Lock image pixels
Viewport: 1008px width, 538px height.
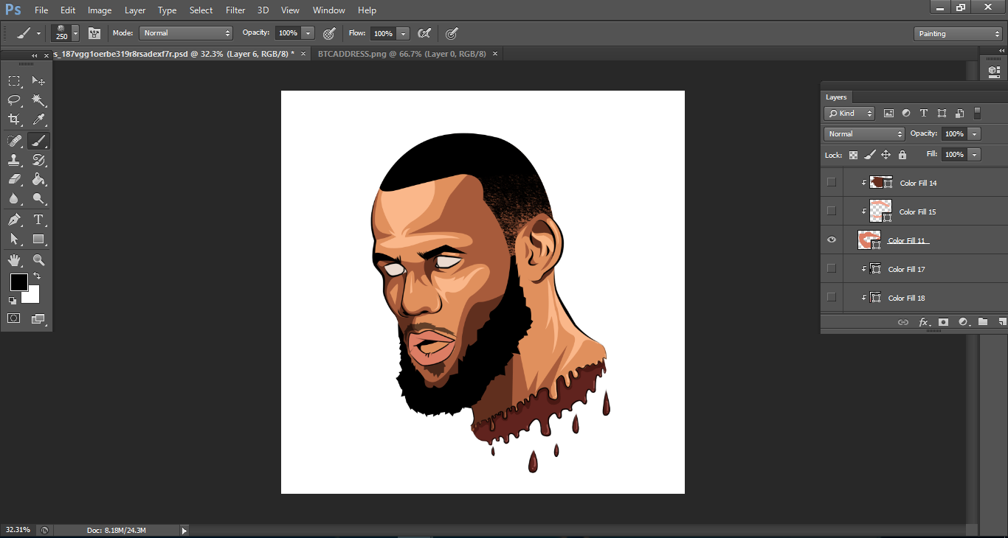click(869, 155)
